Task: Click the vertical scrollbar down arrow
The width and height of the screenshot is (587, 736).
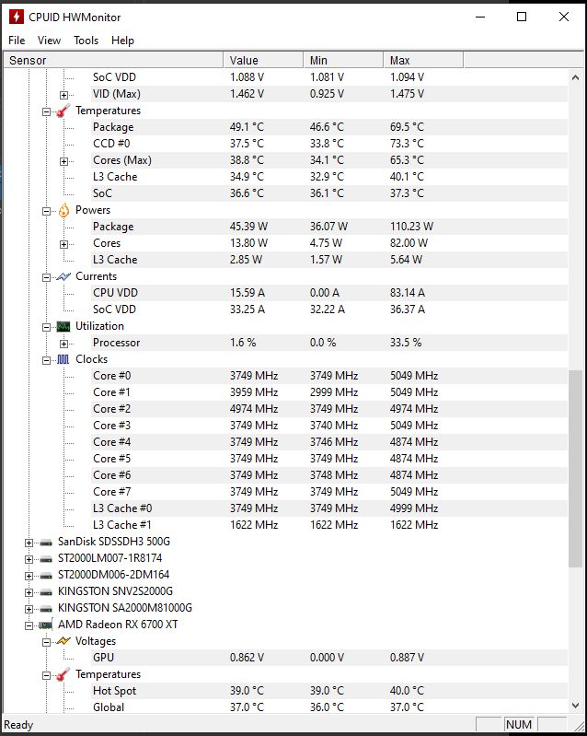Action: pyautogui.click(x=575, y=705)
